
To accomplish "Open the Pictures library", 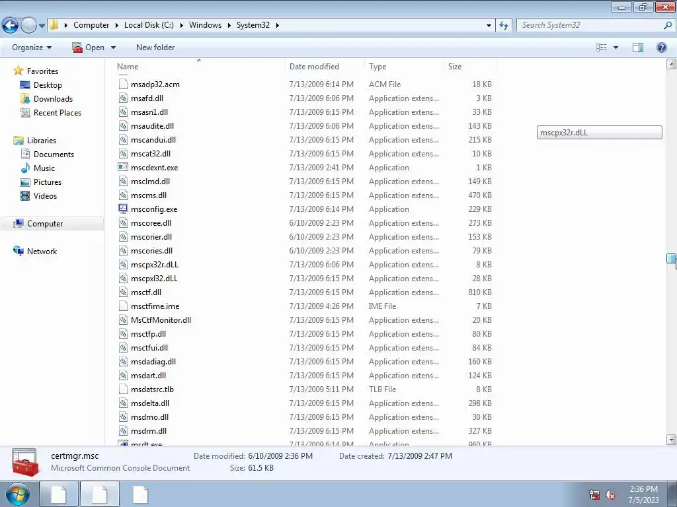I will pos(48,182).
